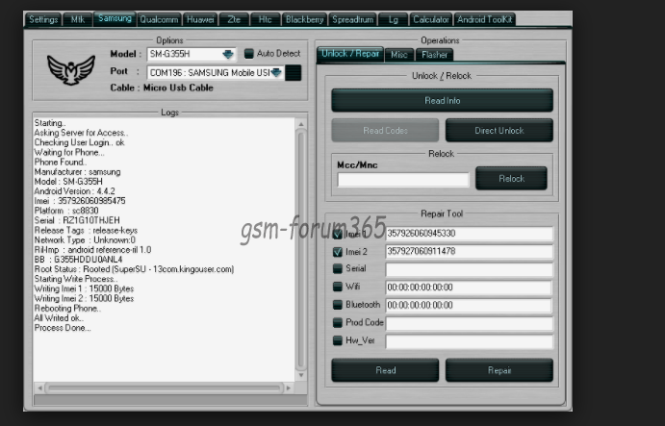
Task: Click the log line 'Process Done...'
Action: (63, 328)
